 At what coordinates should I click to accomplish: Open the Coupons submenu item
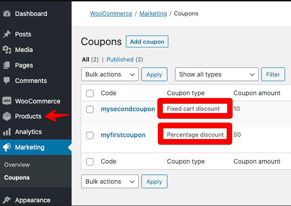pos(17,178)
